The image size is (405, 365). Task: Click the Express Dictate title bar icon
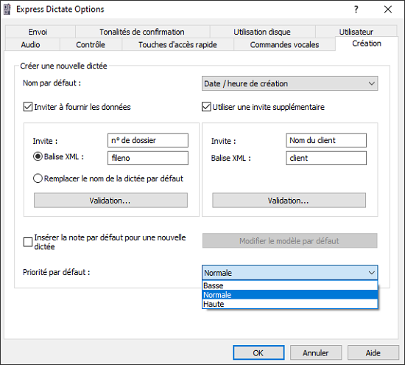pyautogui.click(x=7, y=10)
